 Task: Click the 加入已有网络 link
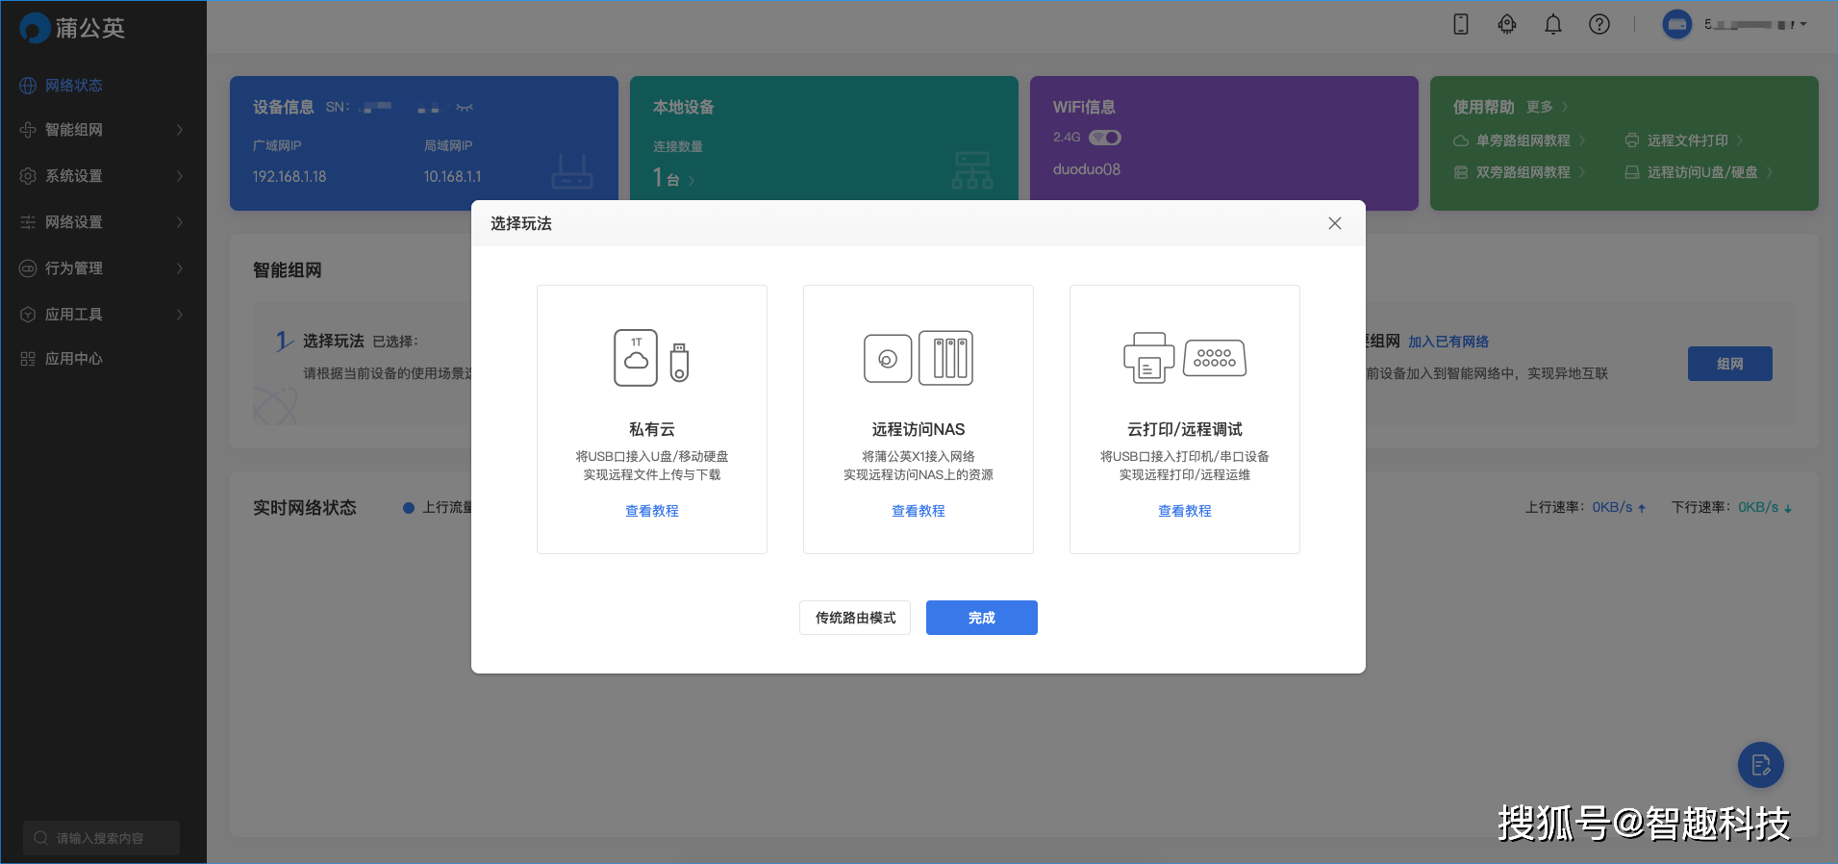(1448, 342)
